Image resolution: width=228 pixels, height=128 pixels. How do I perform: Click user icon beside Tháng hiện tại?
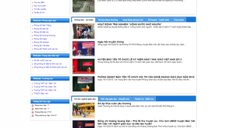33,112
